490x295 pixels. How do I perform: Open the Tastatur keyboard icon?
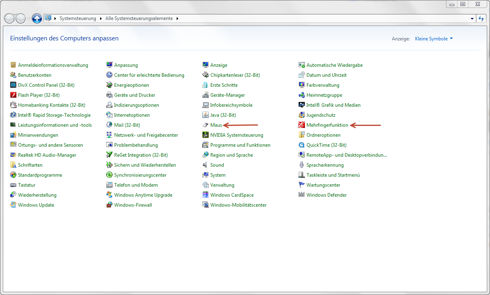(13, 185)
